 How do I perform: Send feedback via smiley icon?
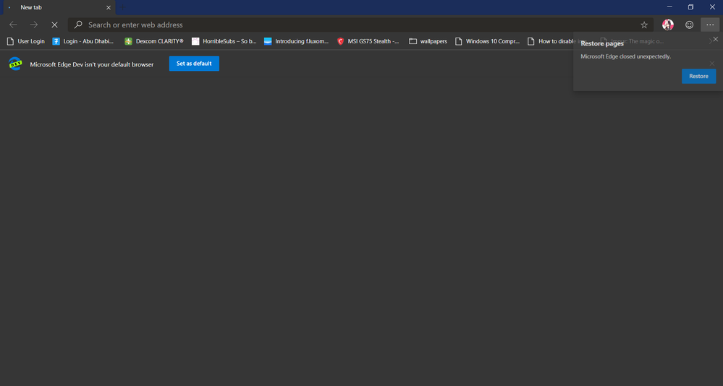[x=689, y=25]
